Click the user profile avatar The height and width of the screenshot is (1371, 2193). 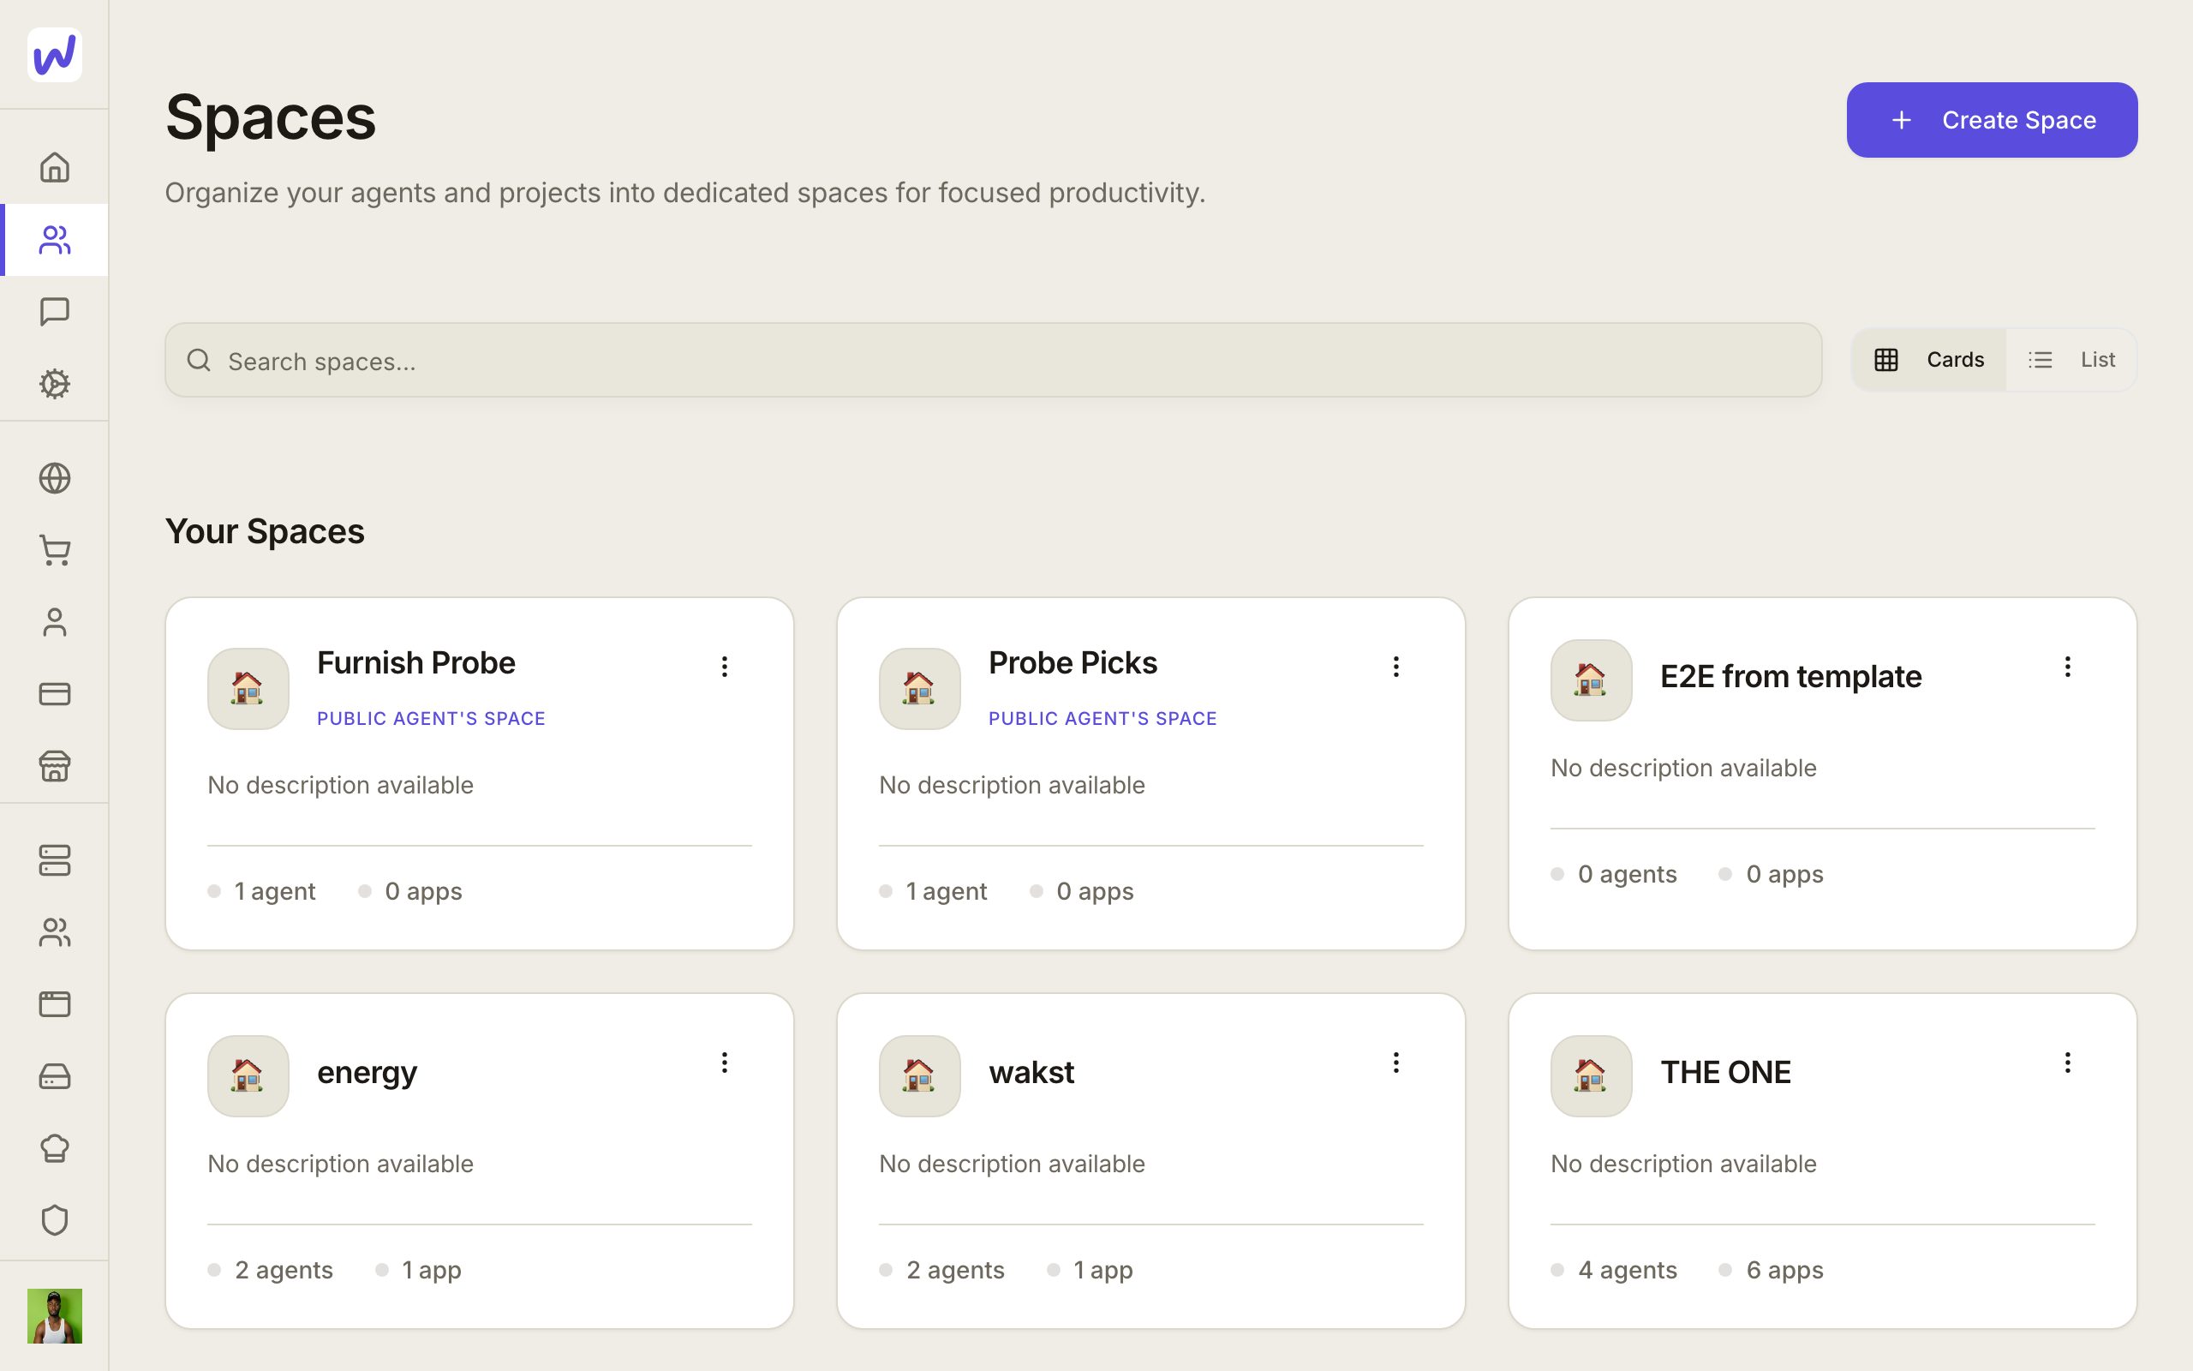pyautogui.click(x=54, y=1315)
